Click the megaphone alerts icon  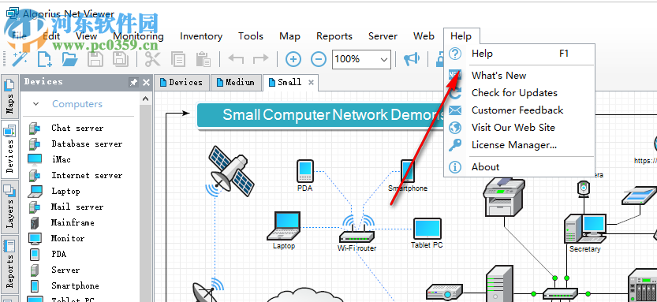412,59
